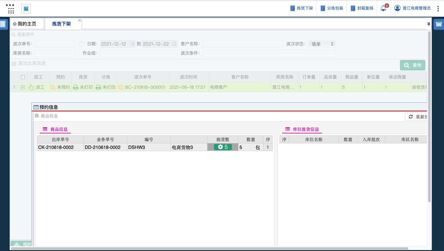This screenshot has width=444, height=251.
Task: Open 分拣包装 from the top toolbar
Action: [x=332, y=8]
